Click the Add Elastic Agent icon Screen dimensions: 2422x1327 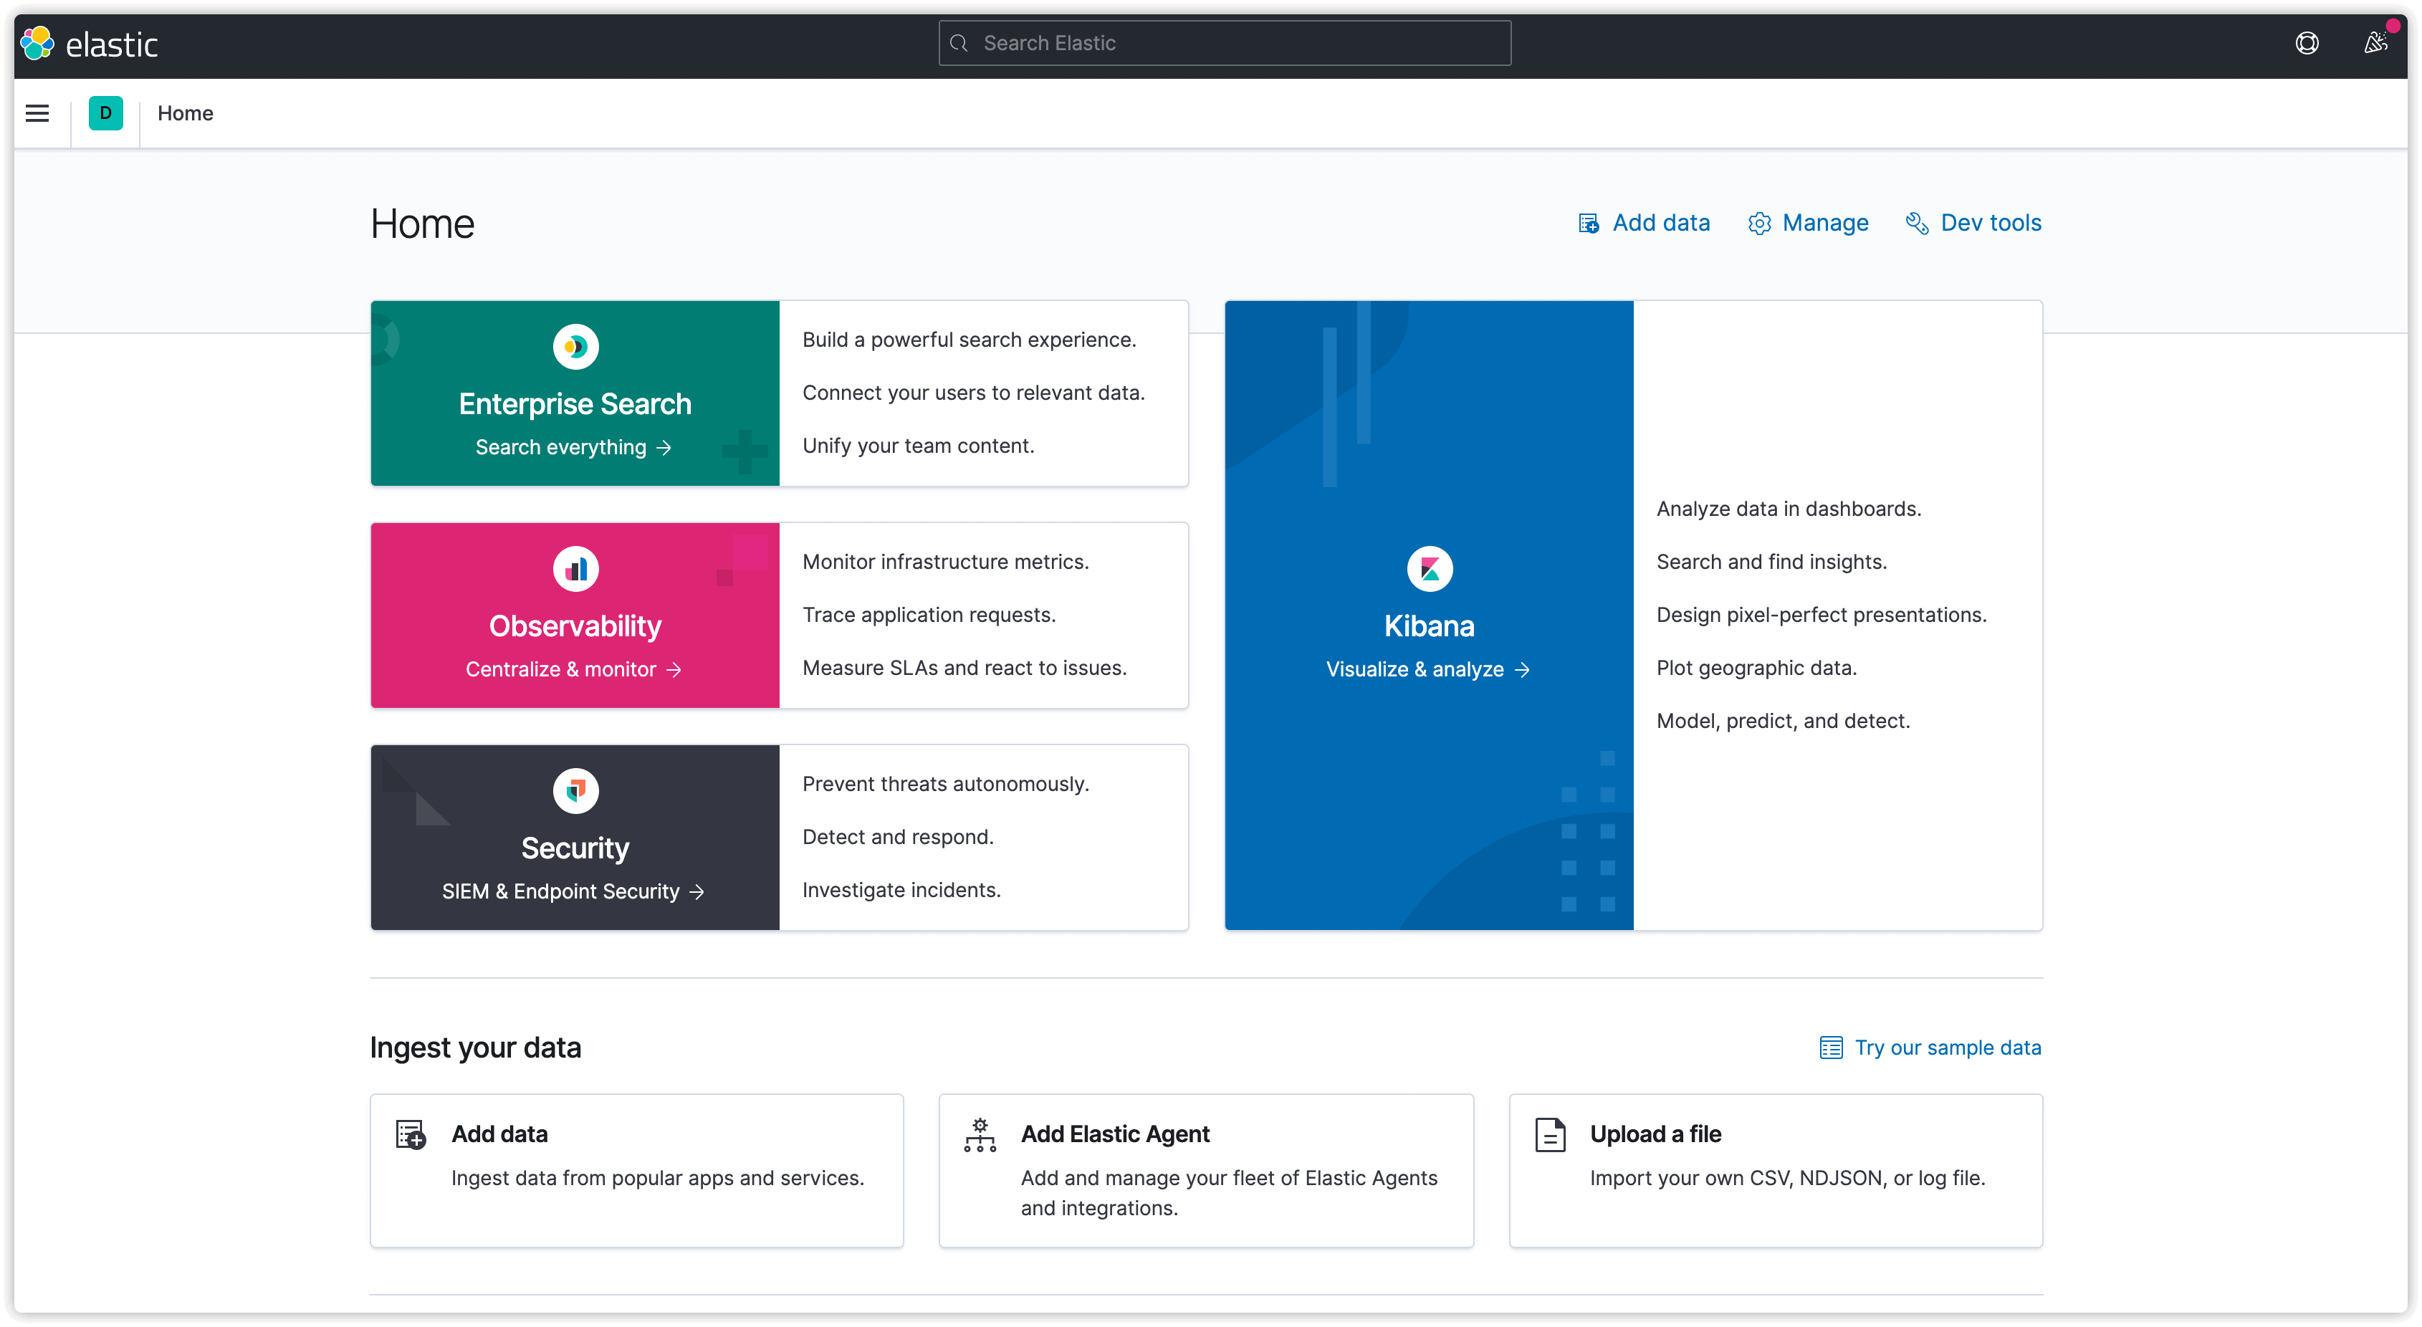(x=980, y=1134)
